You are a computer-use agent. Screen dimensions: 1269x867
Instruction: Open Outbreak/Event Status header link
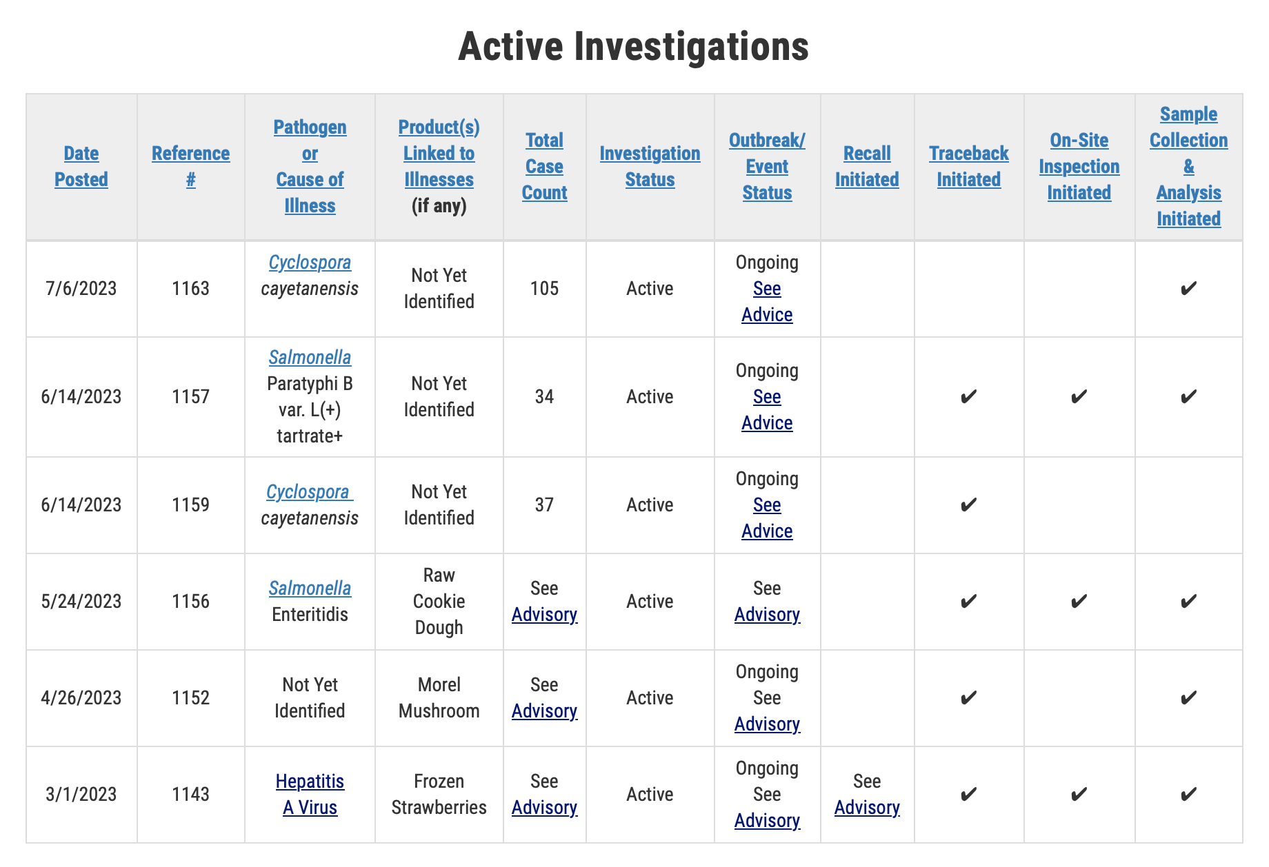[767, 166]
